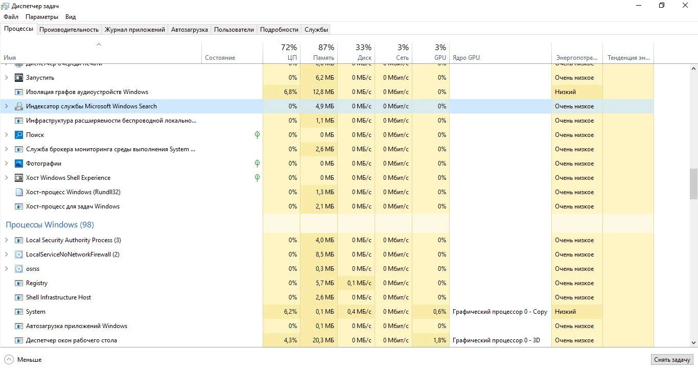Click icon of Хост-процесс для задач Windows

click(19, 206)
